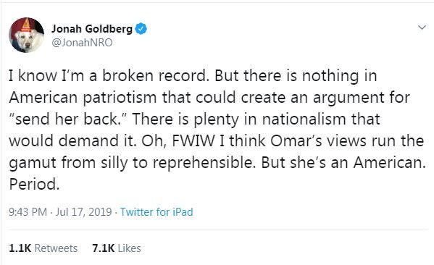View the 7.1K Likes list
434x265 pixels.
[117, 248]
